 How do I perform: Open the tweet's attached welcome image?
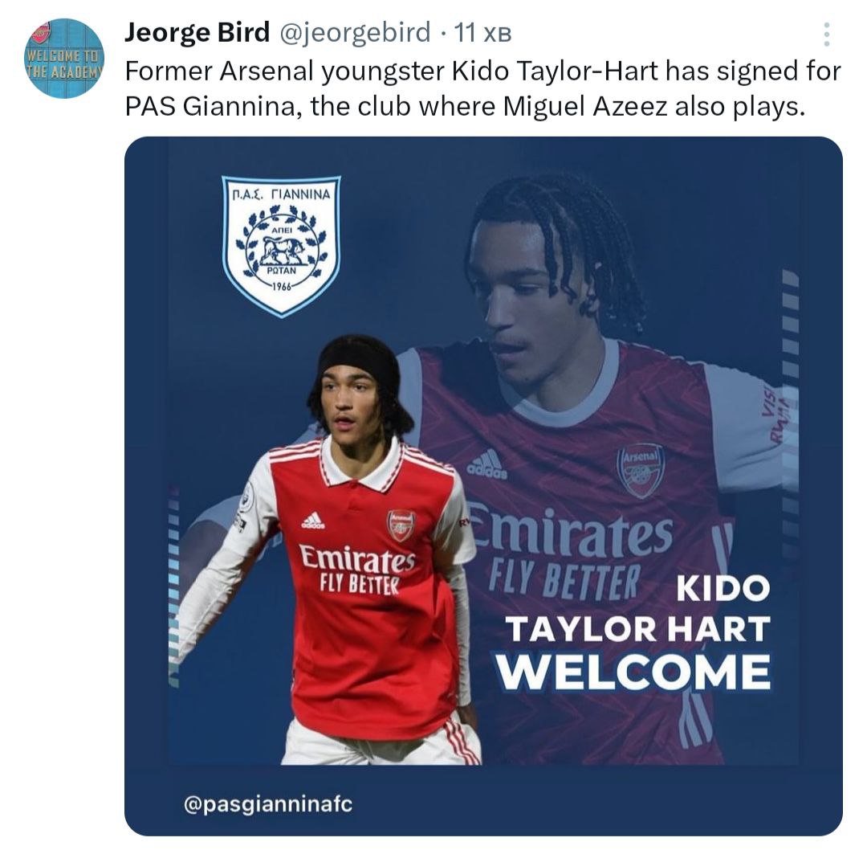click(x=483, y=486)
